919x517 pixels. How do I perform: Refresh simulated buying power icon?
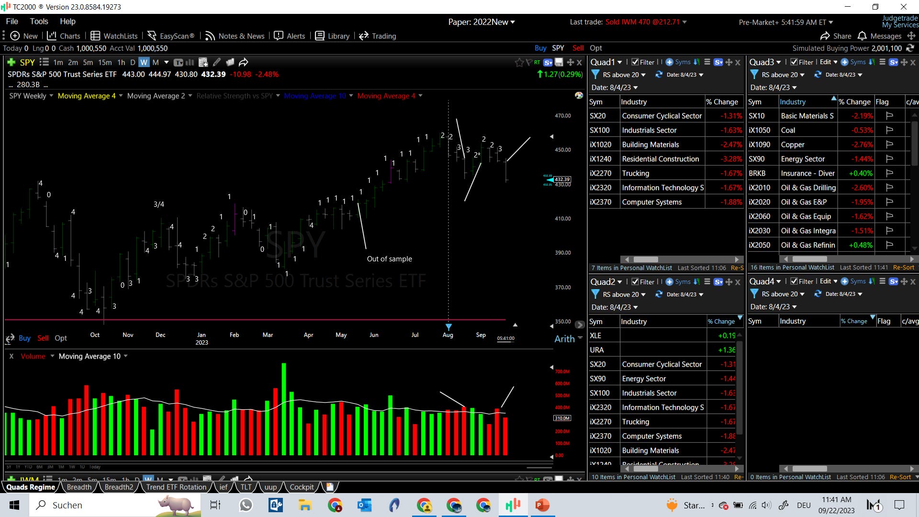coord(910,48)
